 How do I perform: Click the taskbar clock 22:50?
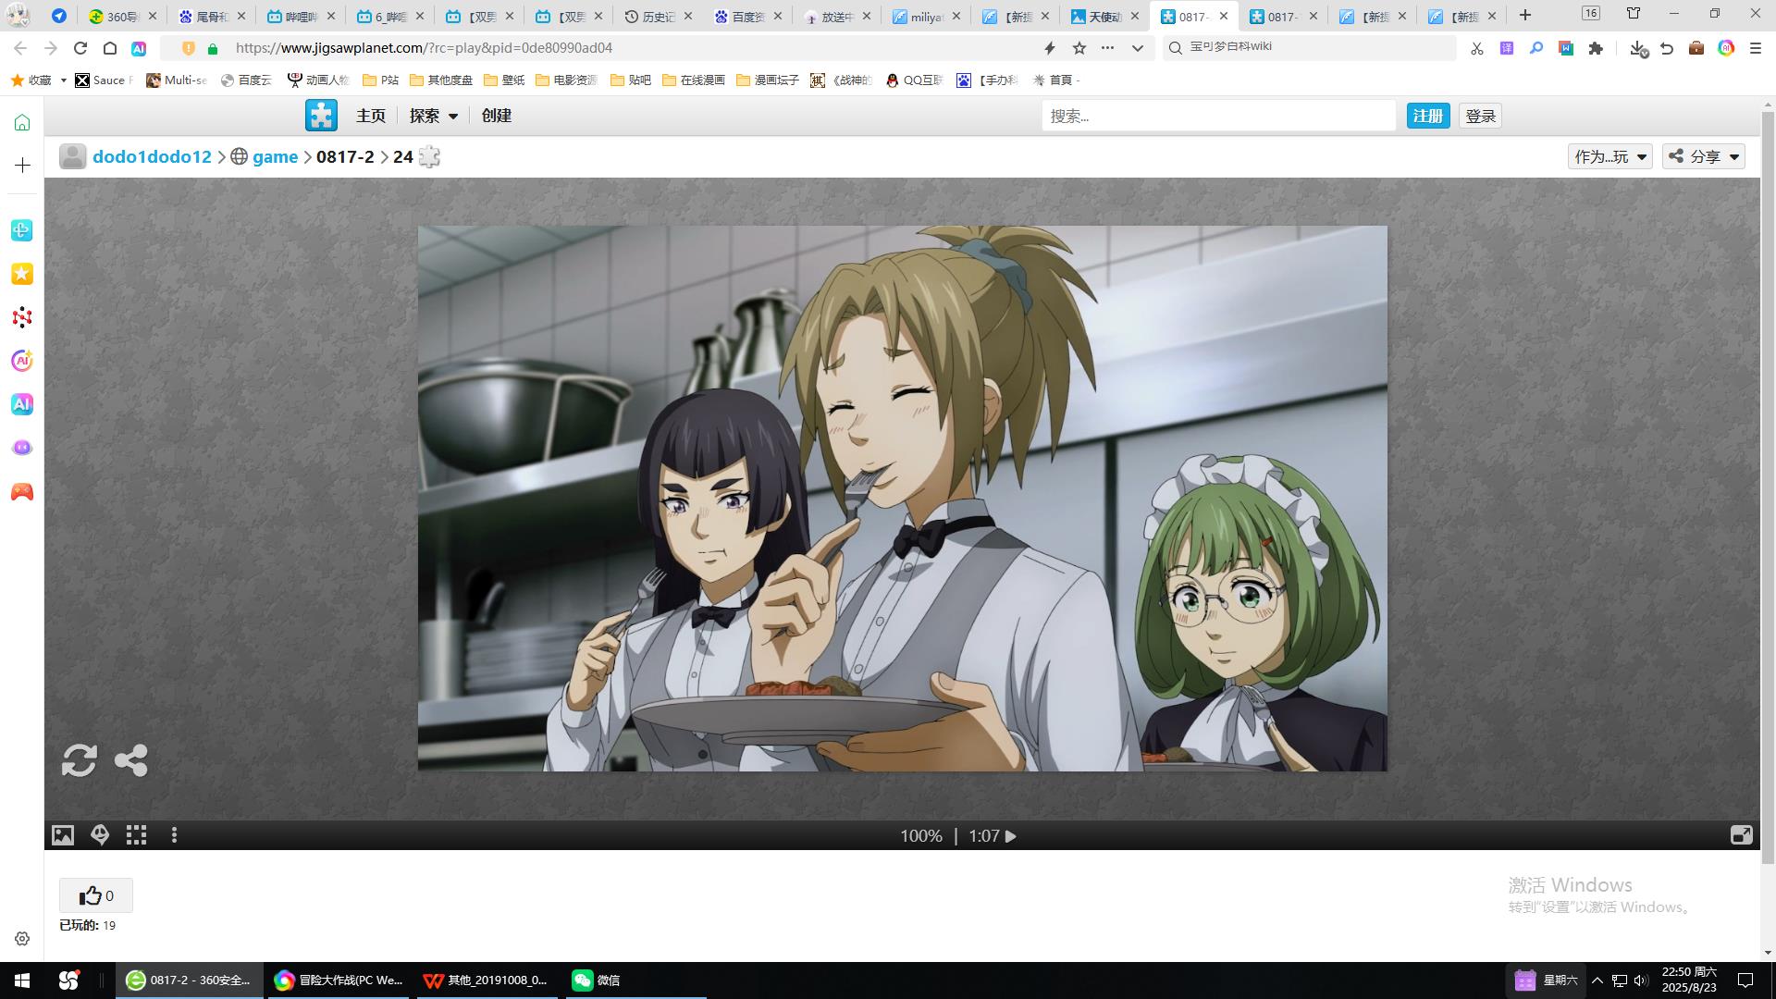click(x=1689, y=980)
